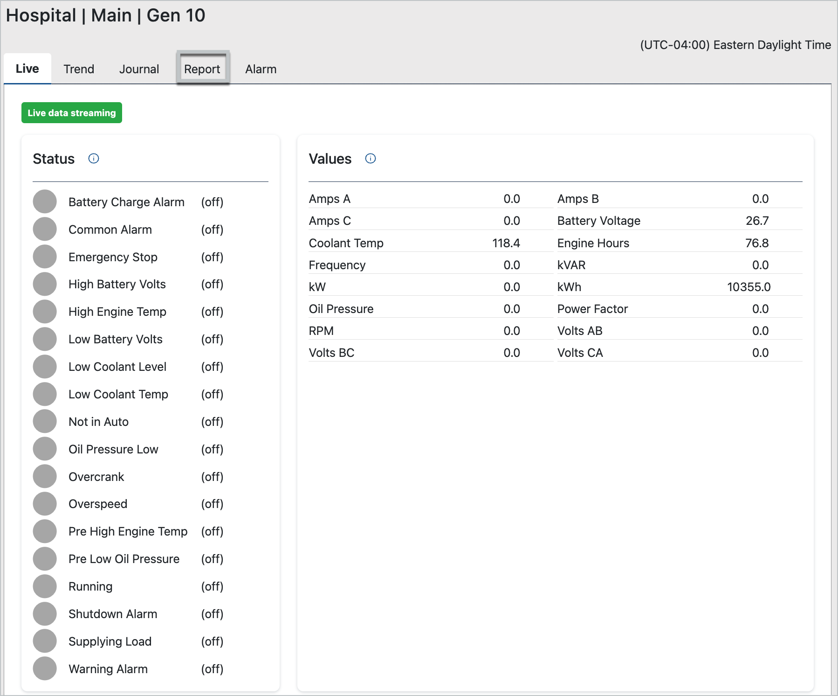Click the Overspeed status indicator circle
The height and width of the screenshot is (696, 838).
coord(45,504)
